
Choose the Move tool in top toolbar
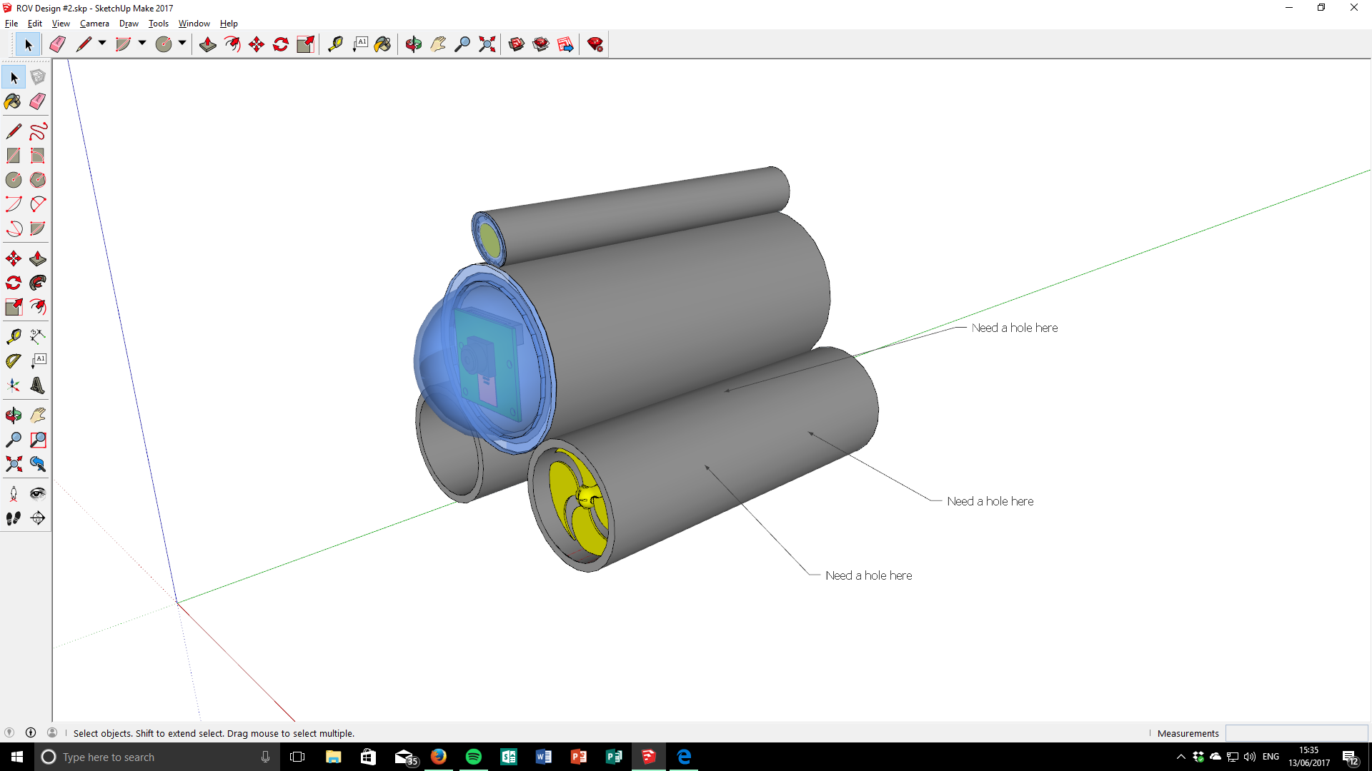point(257,44)
